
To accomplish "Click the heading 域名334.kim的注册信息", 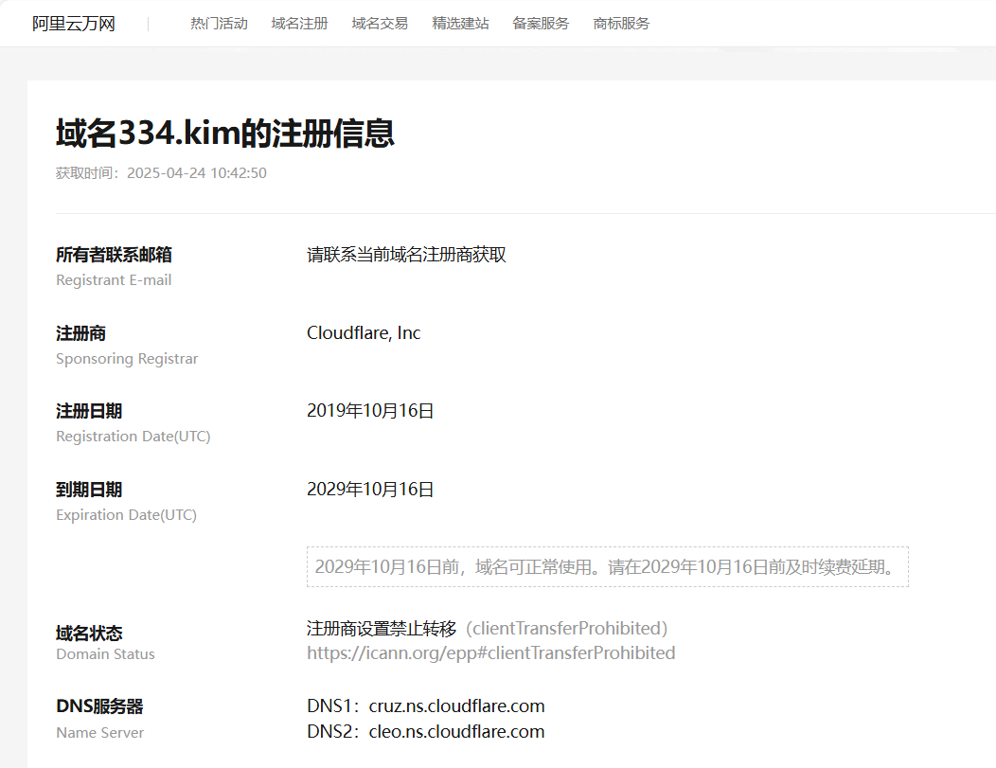I will tap(225, 134).
